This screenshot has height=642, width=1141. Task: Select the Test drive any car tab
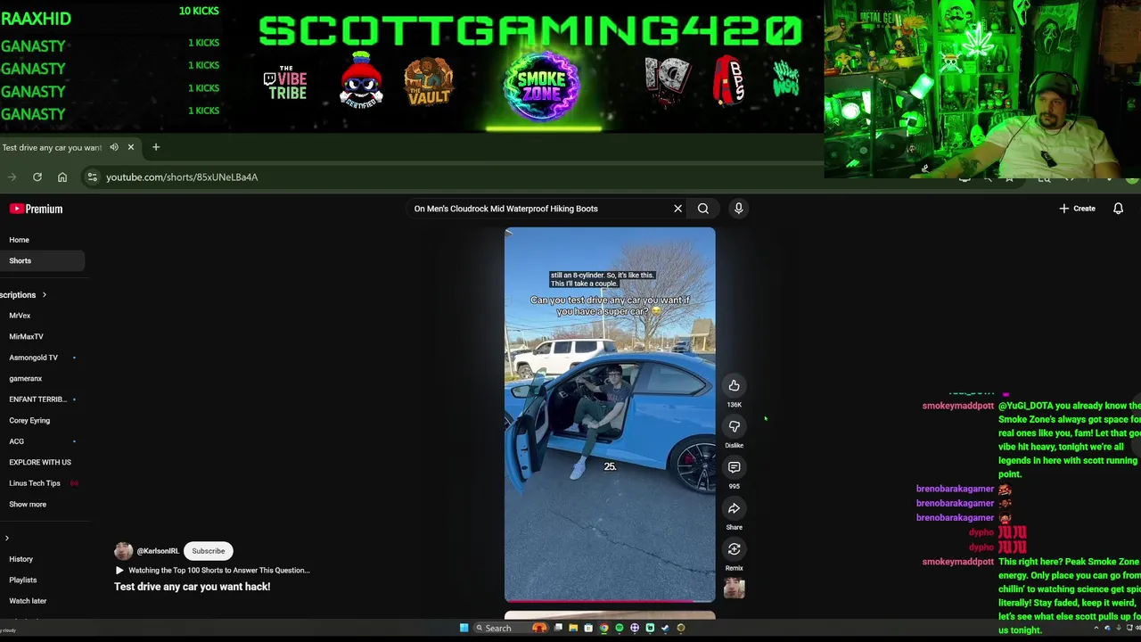pyautogui.click(x=52, y=147)
